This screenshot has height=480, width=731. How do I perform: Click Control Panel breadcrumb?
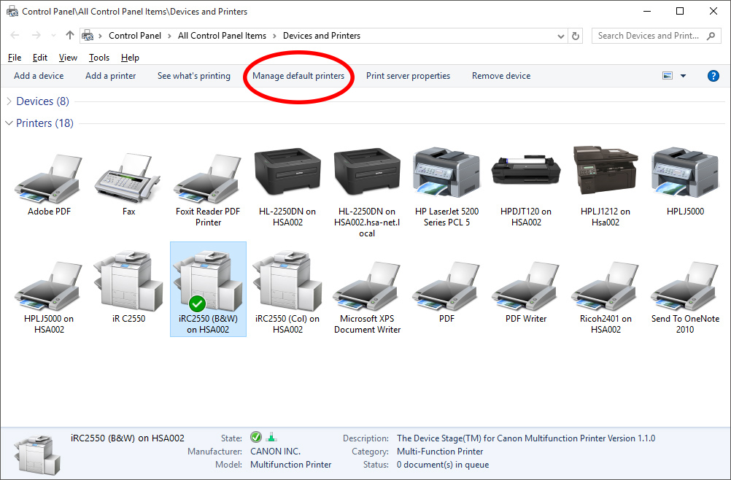click(x=135, y=36)
